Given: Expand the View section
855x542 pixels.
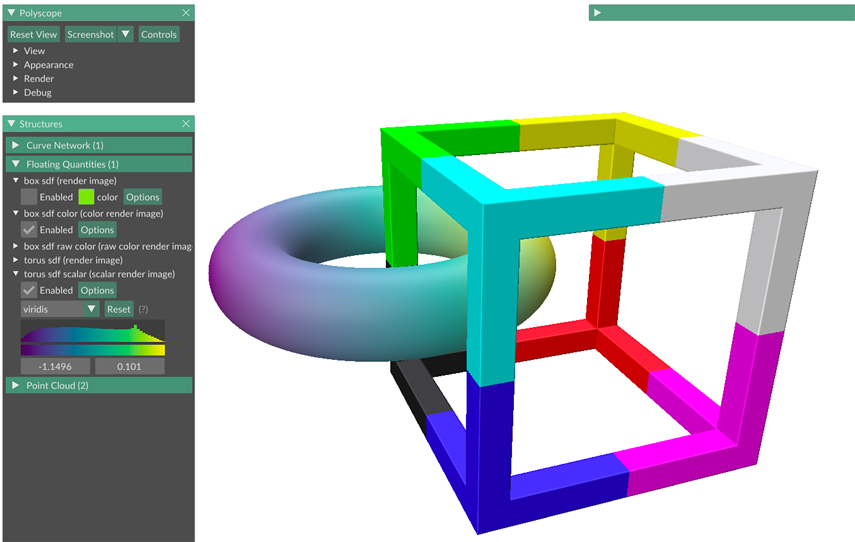Looking at the screenshot, I should coord(34,50).
